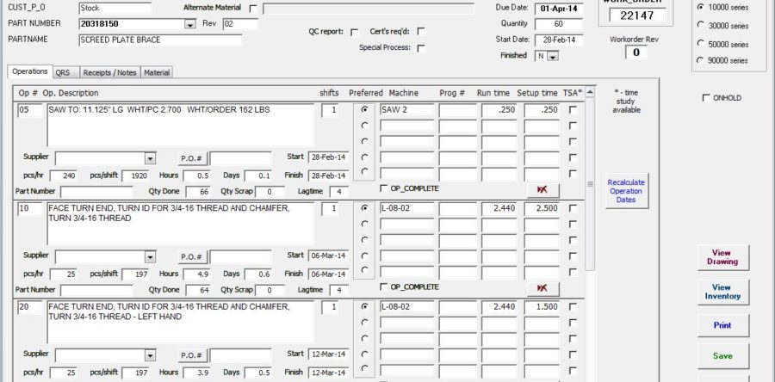
Task: Click operation 10 Start date 06-Mar-14
Action: point(328,256)
